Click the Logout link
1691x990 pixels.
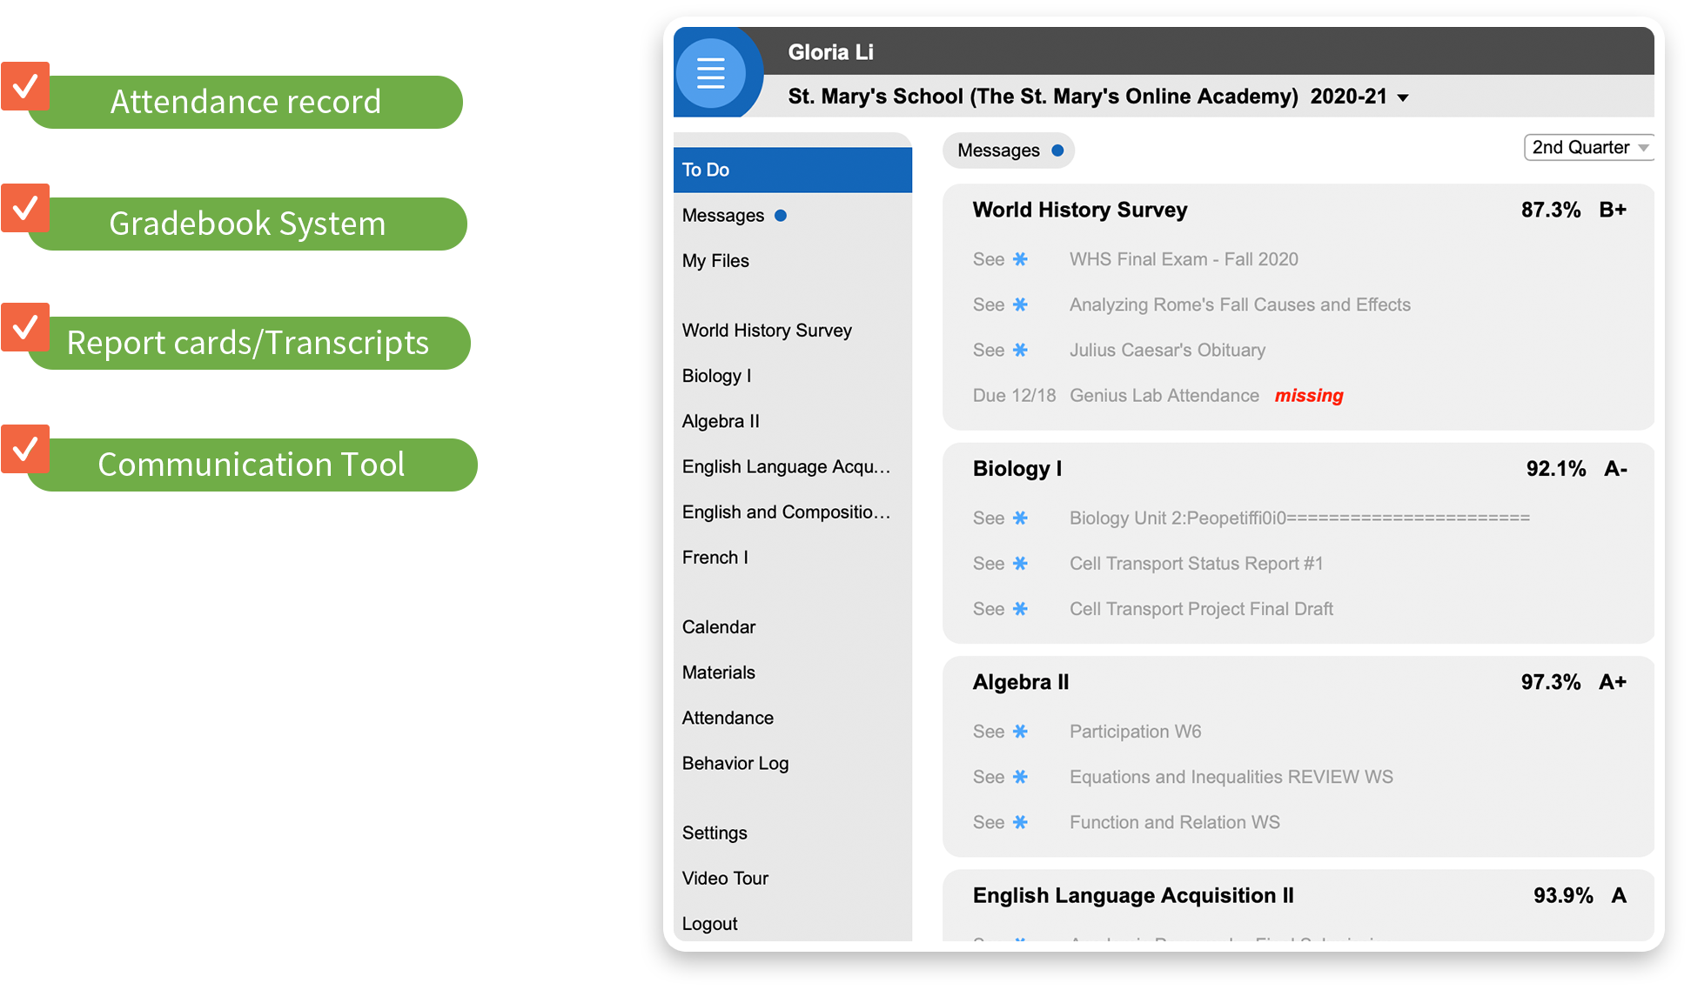[709, 923]
